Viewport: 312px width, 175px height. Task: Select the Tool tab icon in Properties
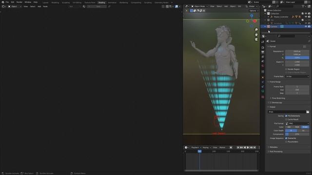pyautogui.click(x=263, y=42)
